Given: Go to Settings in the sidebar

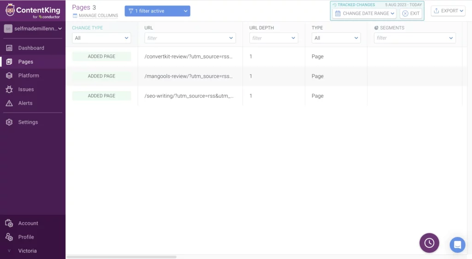Looking at the screenshot, I should click(28, 122).
